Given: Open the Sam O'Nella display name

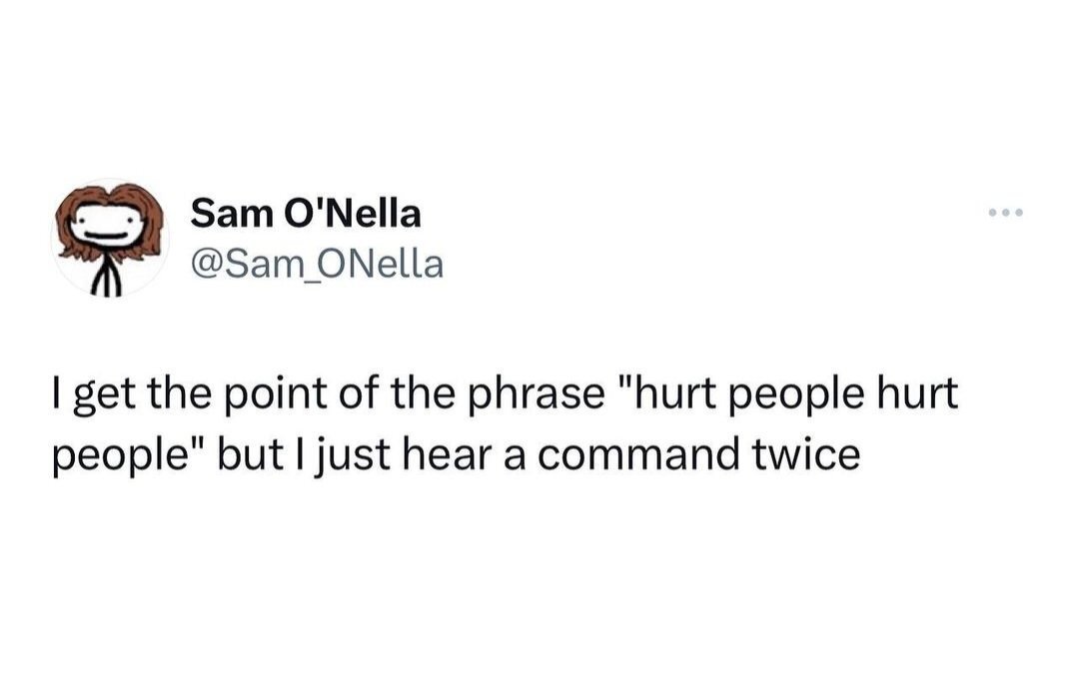Looking at the screenshot, I should (306, 213).
